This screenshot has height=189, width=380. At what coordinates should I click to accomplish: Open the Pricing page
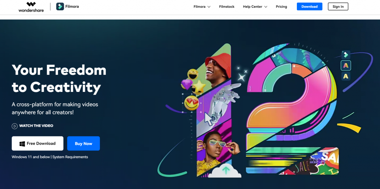(x=281, y=7)
